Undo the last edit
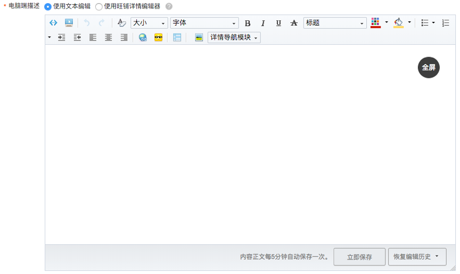This screenshot has height=274, width=460. pos(87,22)
